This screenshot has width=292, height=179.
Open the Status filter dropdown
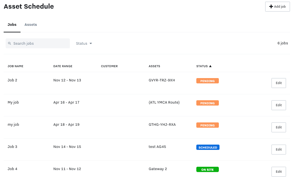[x=83, y=43]
